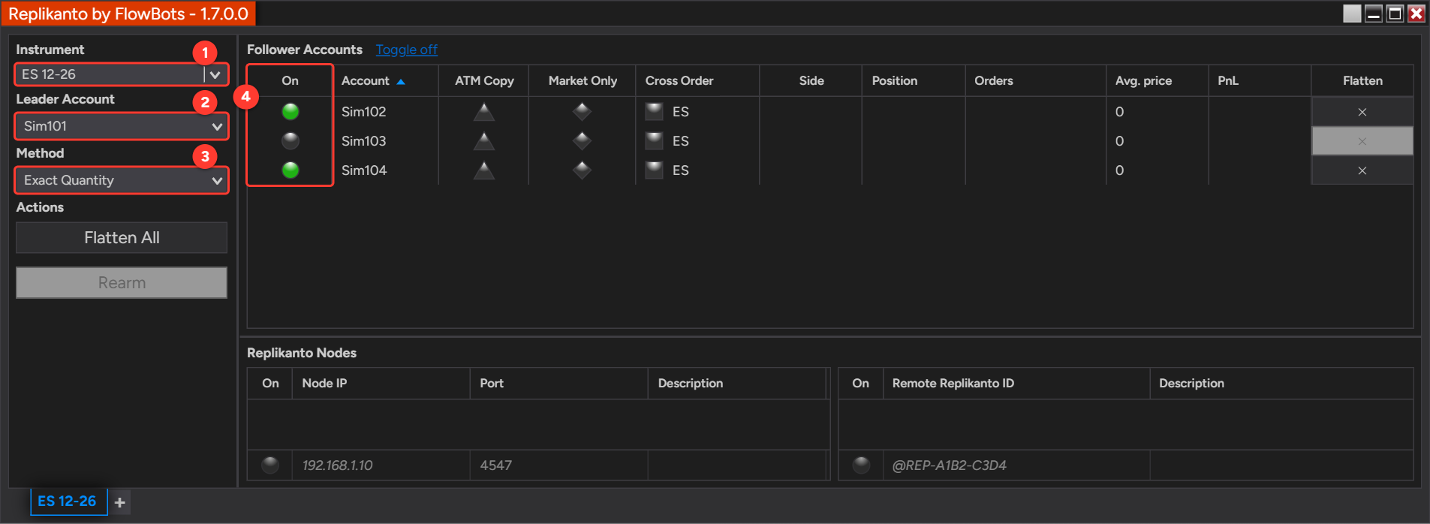The height and width of the screenshot is (524, 1430).
Task: Maximize the Replikanto window
Action: point(1395,14)
